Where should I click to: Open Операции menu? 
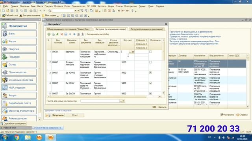point(24,6)
